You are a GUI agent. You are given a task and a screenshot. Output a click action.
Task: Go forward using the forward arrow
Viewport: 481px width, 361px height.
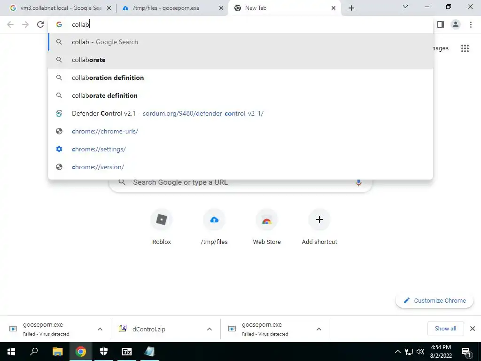pos(25,24)
